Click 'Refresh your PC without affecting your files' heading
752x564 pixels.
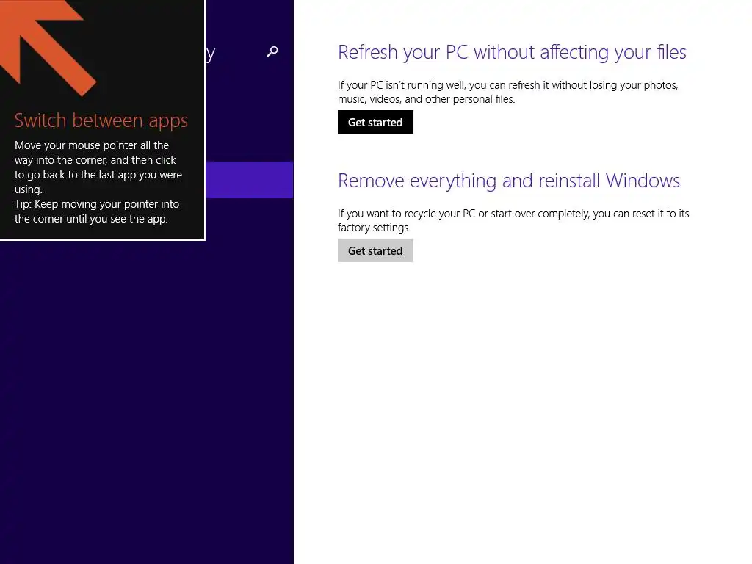click(512, 52)
